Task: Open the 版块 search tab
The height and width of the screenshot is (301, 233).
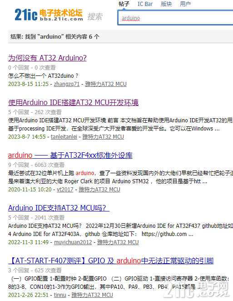Action: coord(166,4)
